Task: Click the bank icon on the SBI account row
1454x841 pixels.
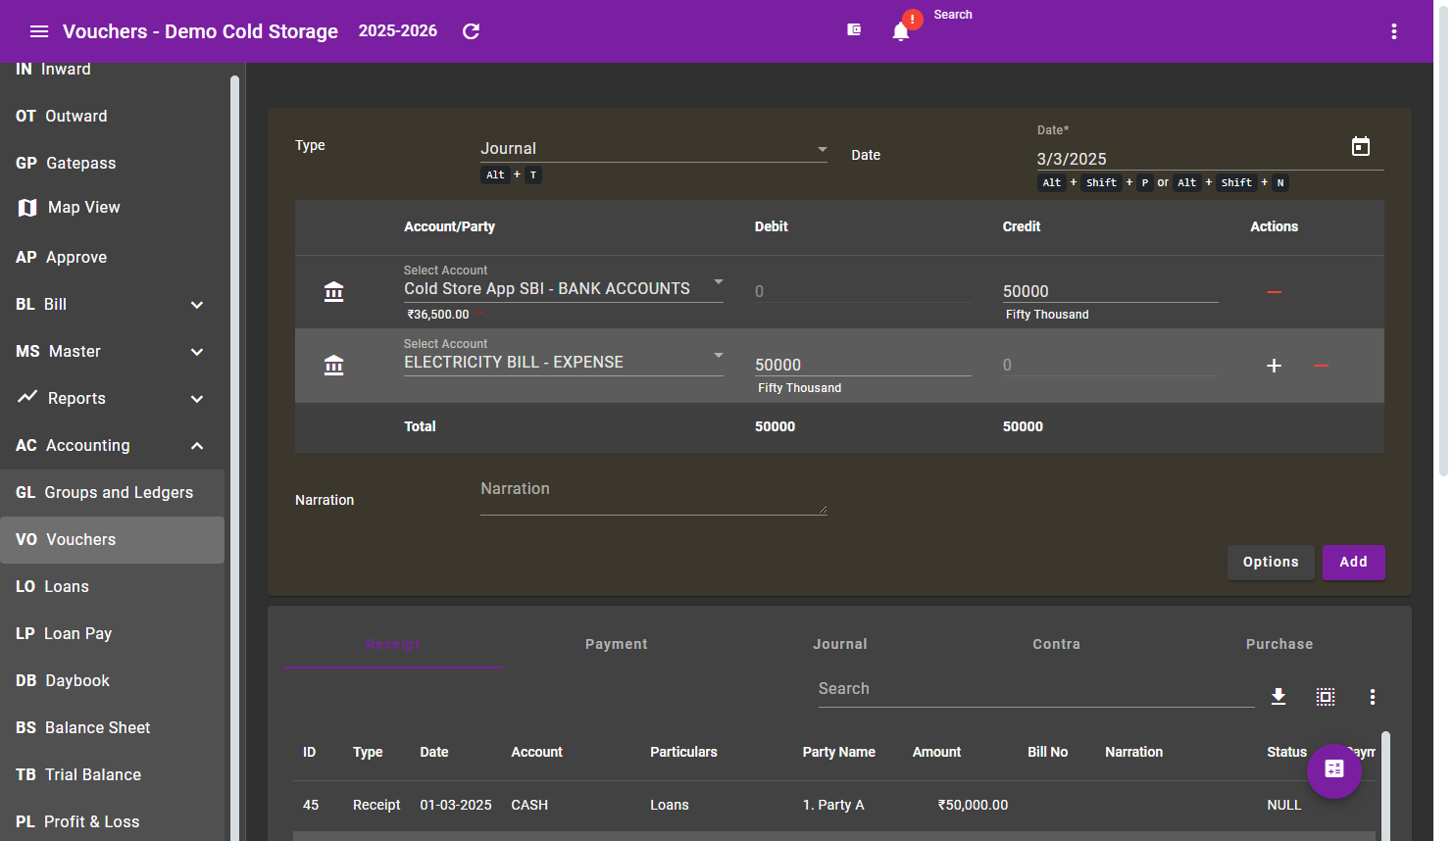Action: click(x=333, y=291)
